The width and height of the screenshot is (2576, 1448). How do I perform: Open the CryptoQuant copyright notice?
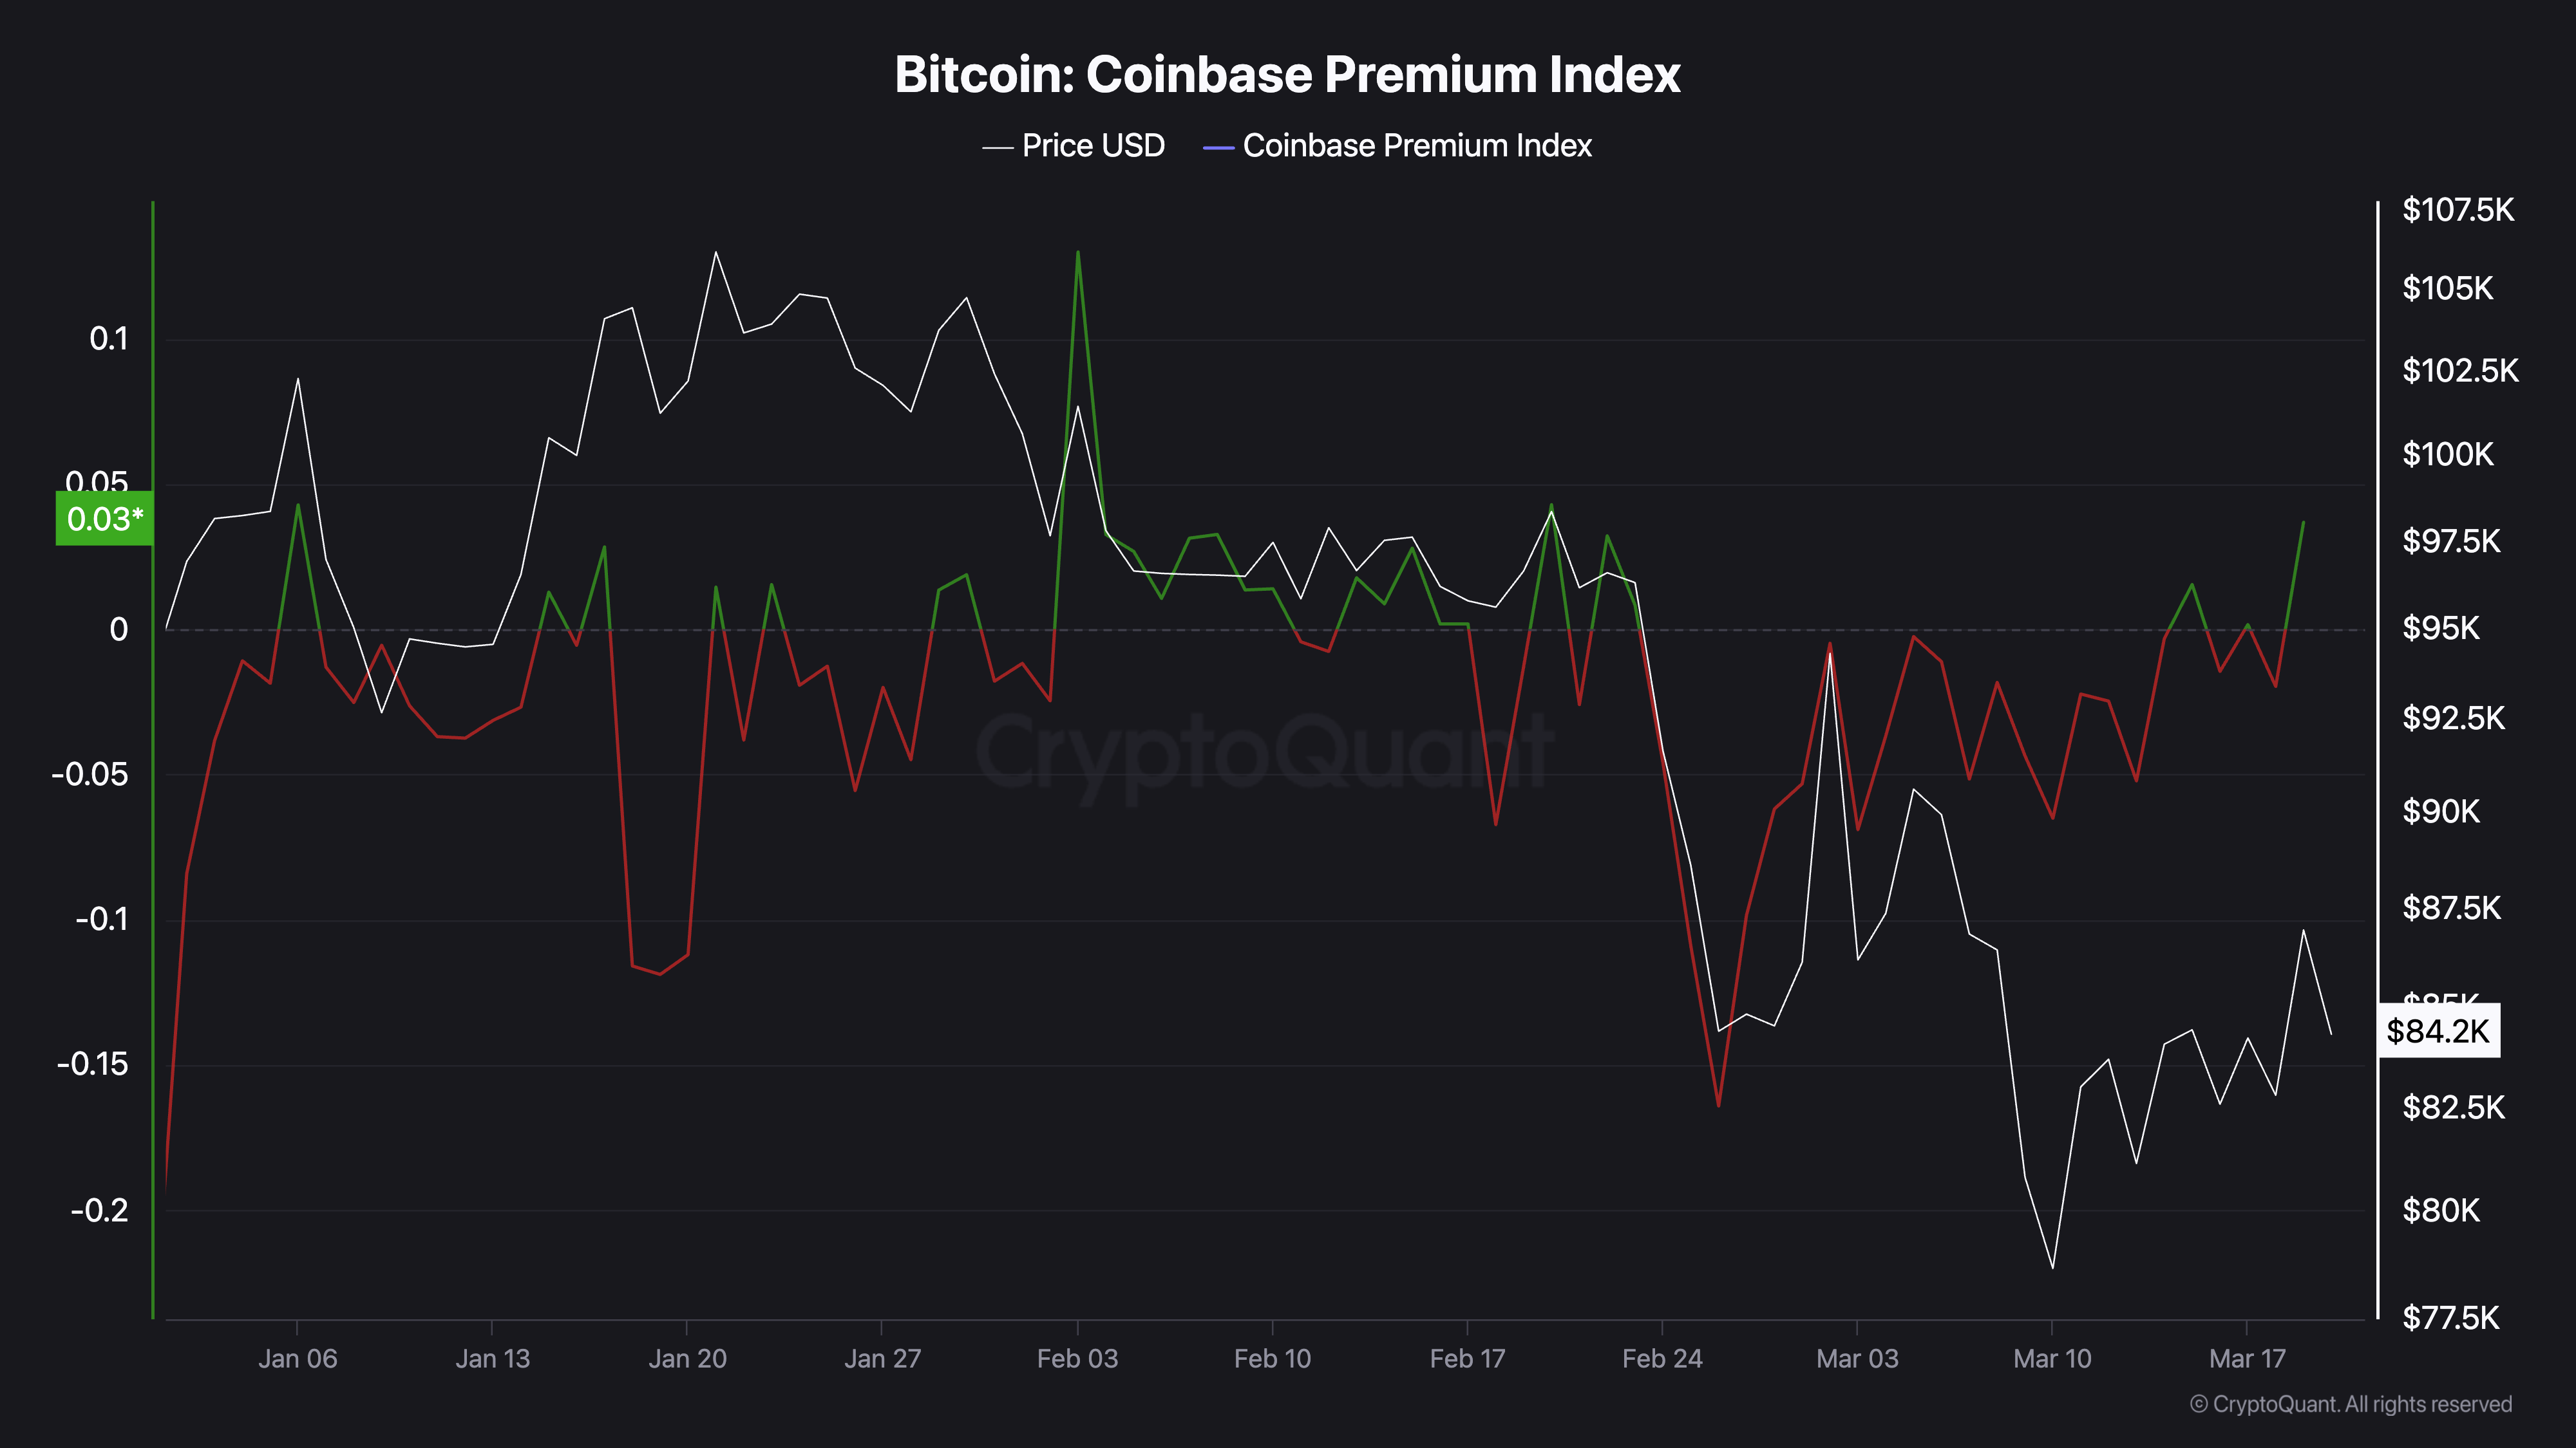[2350, 1404]
